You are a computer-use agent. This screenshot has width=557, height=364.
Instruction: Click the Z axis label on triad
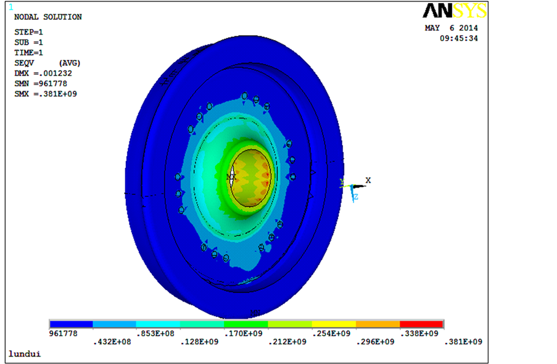coord(355,197)
